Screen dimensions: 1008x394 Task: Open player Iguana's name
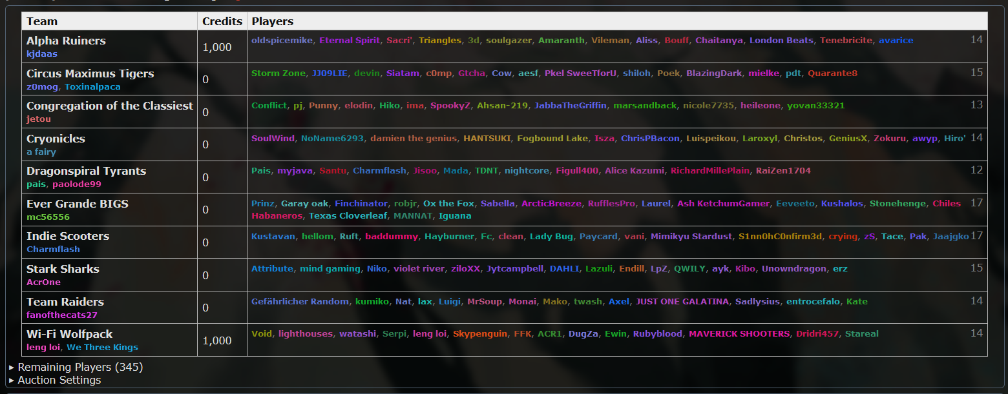[x=455, y=216]
